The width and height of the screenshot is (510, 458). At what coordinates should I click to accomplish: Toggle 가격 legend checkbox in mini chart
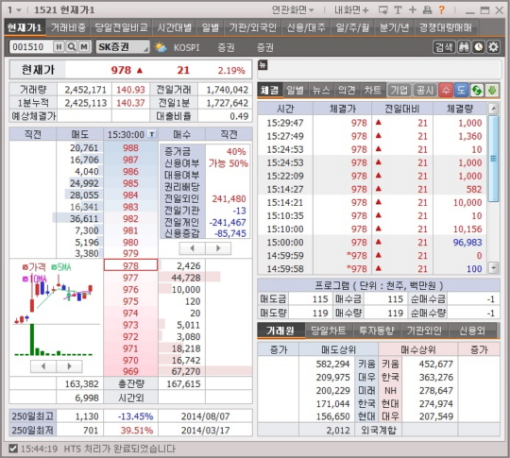[25, 267]
